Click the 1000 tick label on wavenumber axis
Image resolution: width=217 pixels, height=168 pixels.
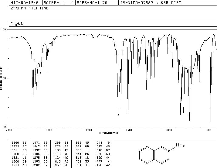(169, 130)
